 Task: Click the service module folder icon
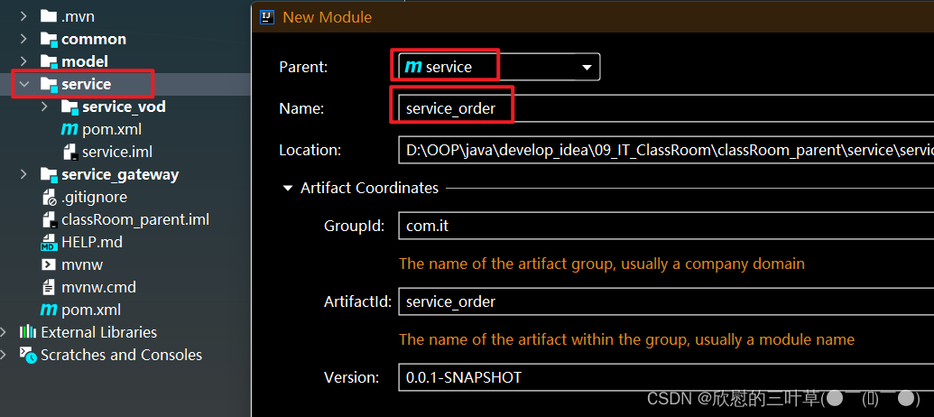(x=49, y=85)
